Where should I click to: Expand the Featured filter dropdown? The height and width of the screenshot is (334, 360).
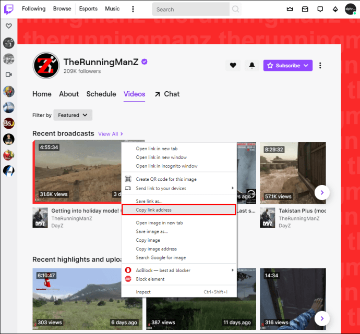pos(73,115)
